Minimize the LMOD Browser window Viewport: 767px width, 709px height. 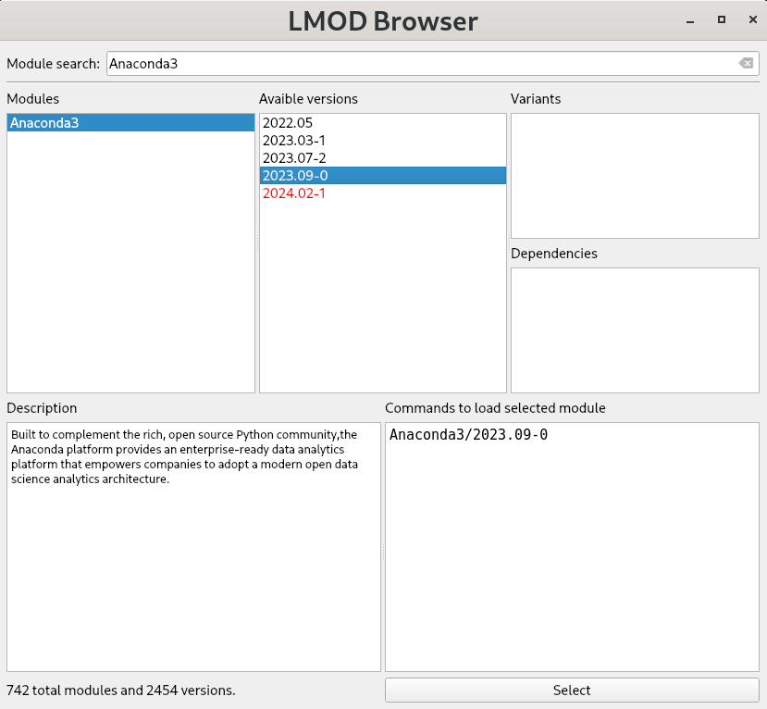tap(690, 21)
